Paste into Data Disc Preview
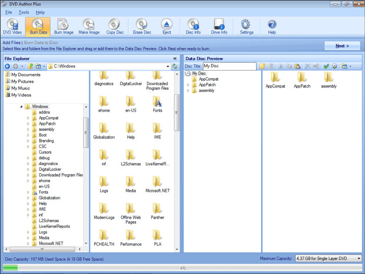Screen dimensions: 365x274 point(298,66)
